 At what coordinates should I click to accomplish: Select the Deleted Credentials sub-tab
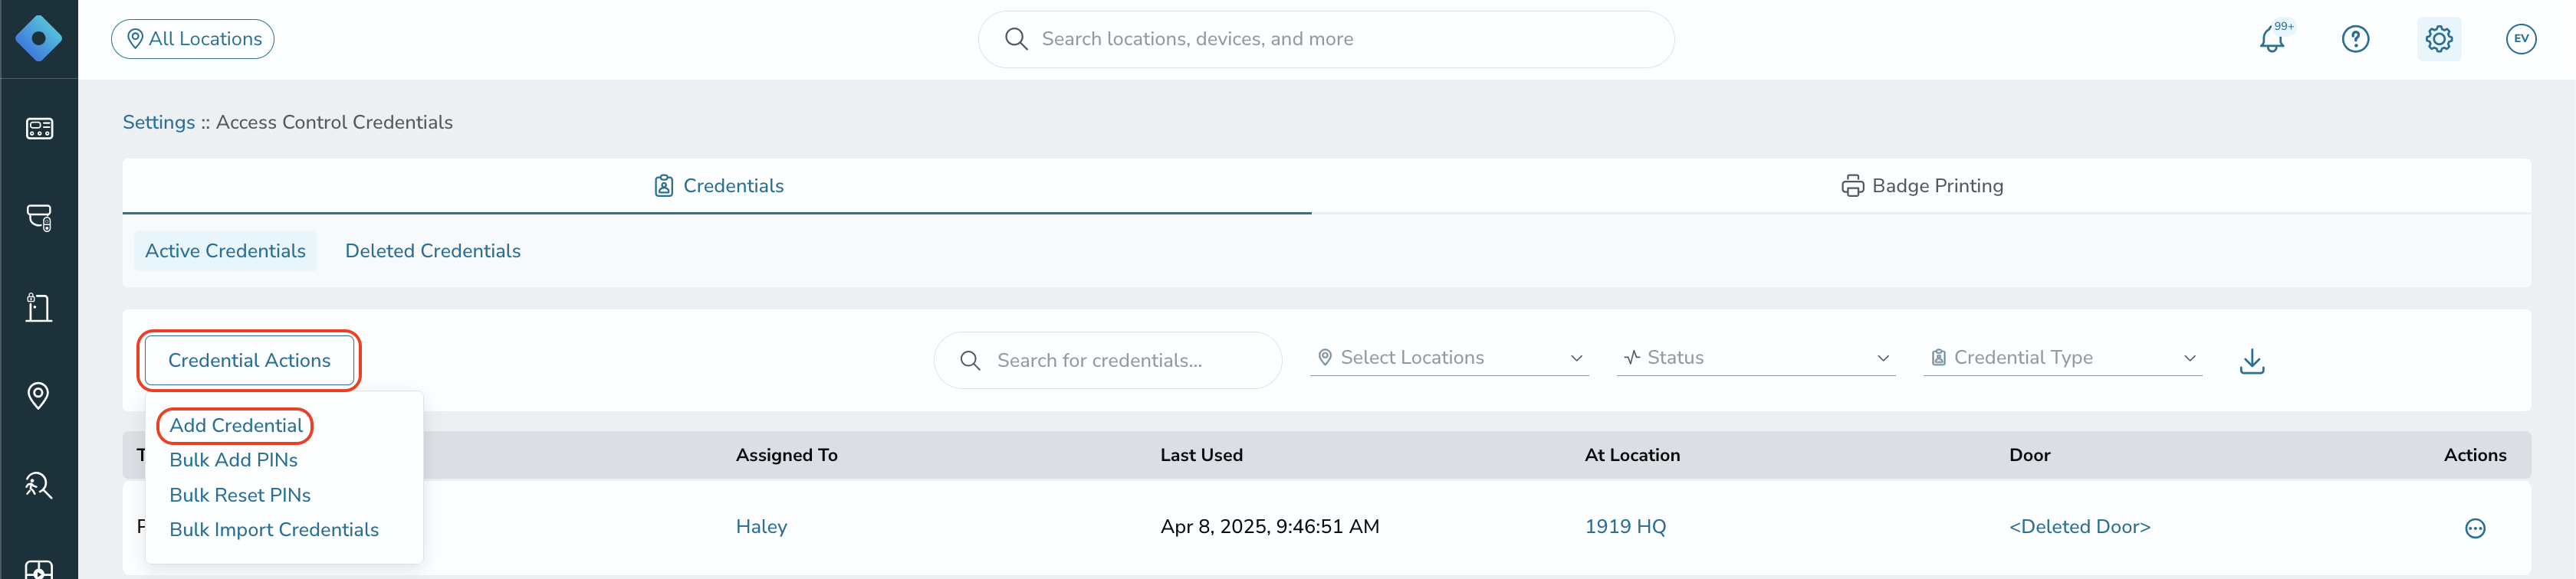tap(433, 250)
